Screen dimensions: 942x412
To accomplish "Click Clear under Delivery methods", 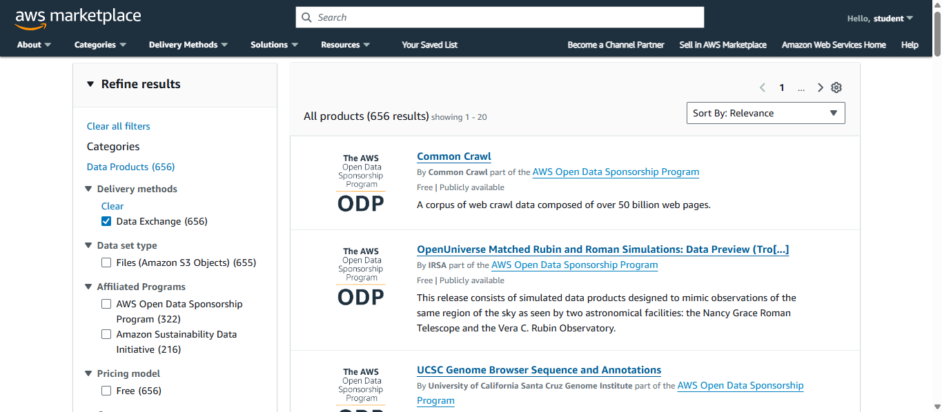I will 112,206.
